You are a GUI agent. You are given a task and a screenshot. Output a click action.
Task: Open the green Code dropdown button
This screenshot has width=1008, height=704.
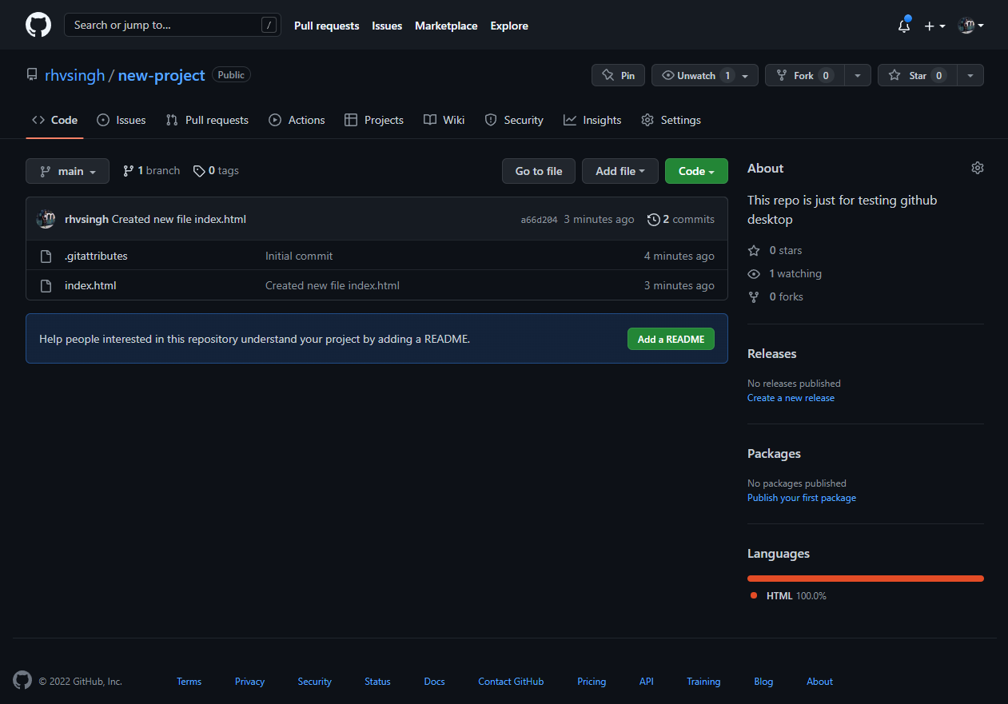point(696,171)
